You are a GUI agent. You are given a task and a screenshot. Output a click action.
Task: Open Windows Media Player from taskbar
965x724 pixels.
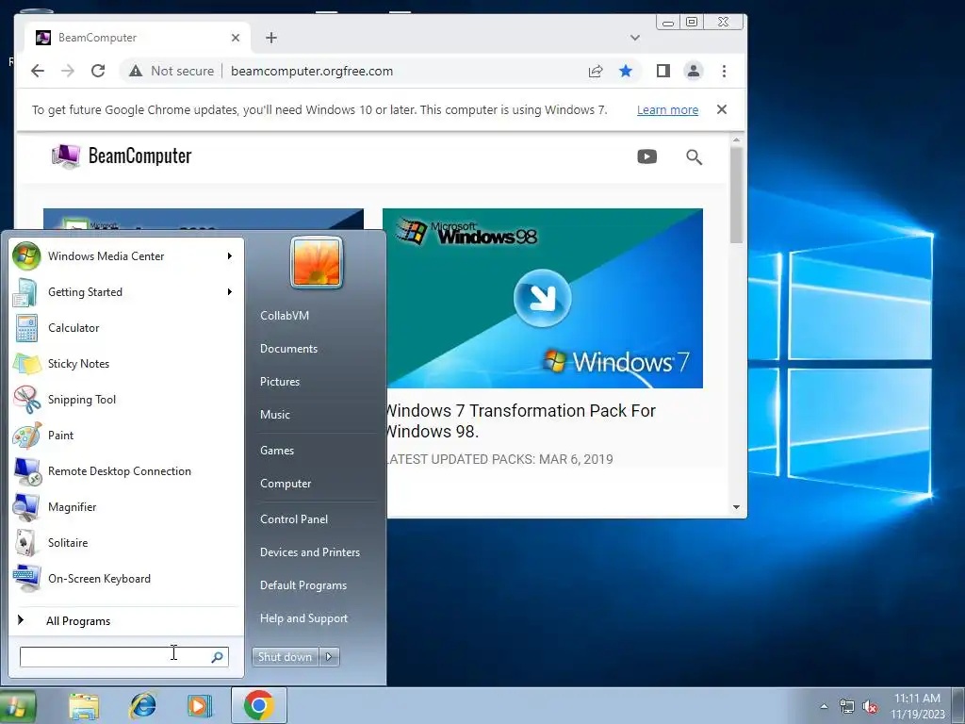199,706
